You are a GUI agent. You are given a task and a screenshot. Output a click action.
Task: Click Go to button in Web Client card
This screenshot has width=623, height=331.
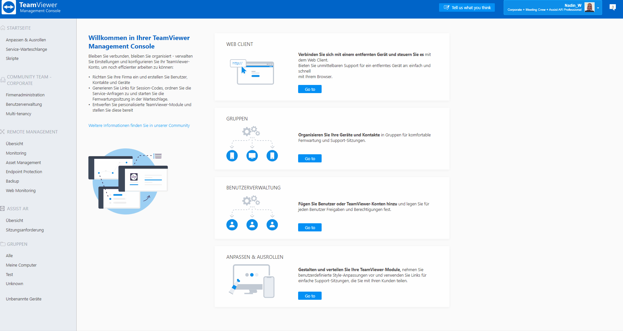pos(310,89)
